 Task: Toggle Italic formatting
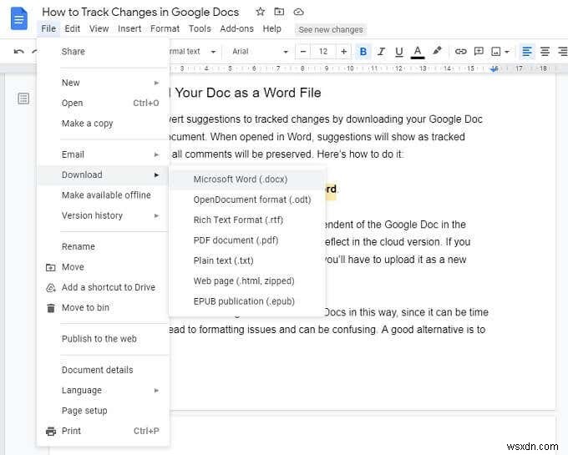pyautogui.click(x=381, y=52)
